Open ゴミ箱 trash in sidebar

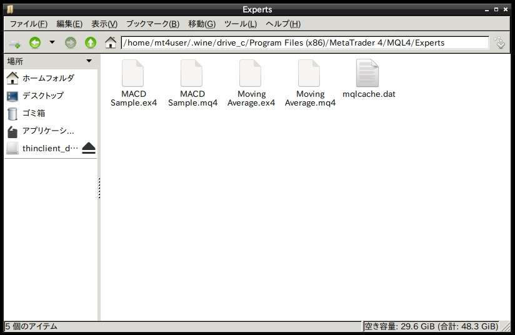51,113
